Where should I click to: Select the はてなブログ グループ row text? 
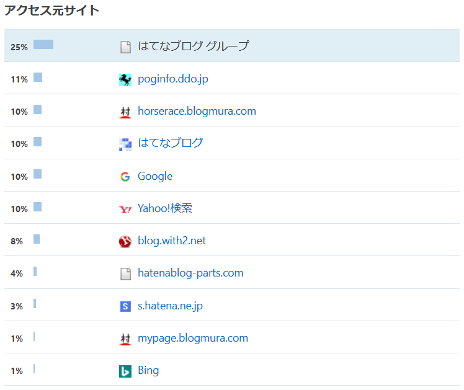194,46
